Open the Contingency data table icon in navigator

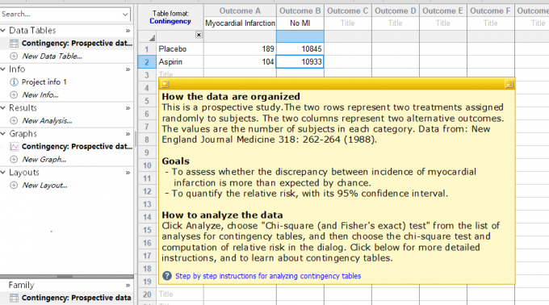click(14, 44)
